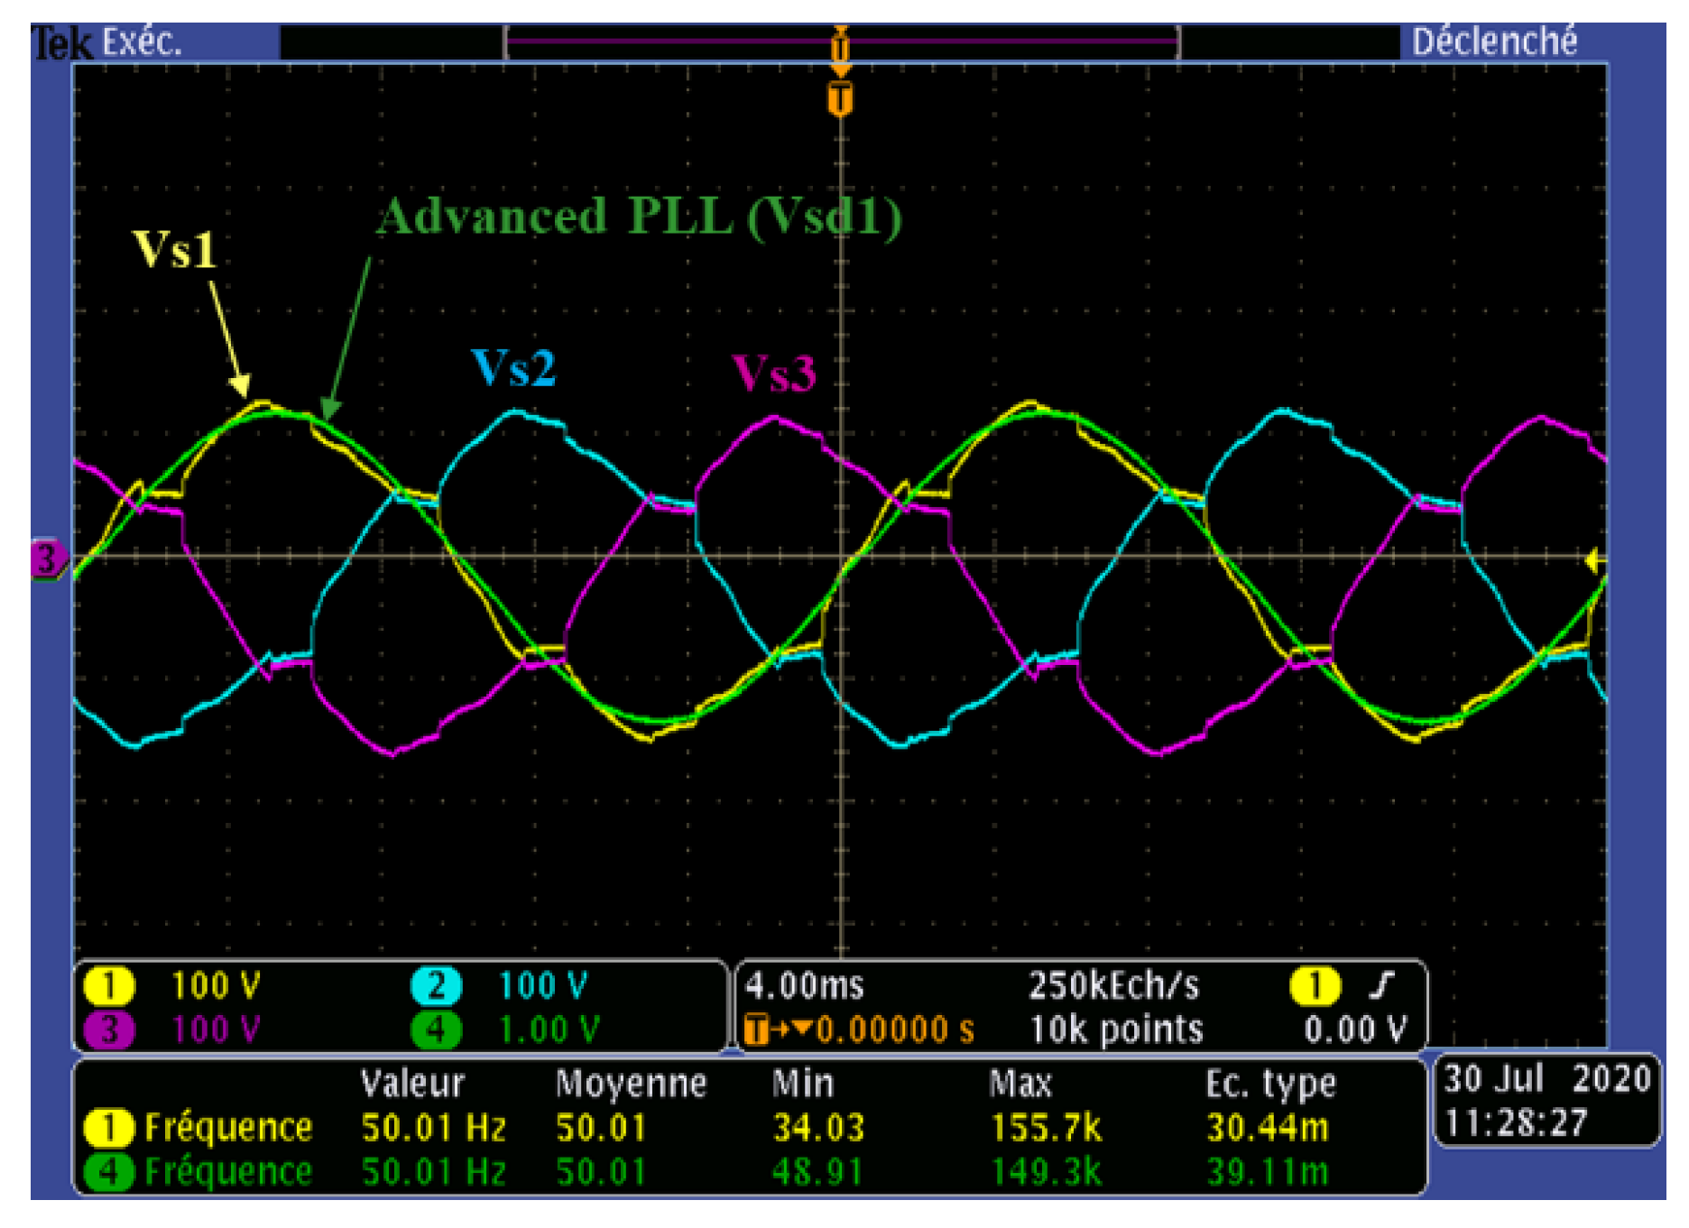1689x1228 pixels.
Task: Click standard deviation value 39.11m
Action: [x=1268, y=1173]
